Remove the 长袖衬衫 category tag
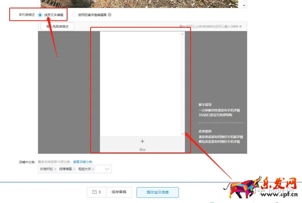The width and height of the screenshot is (302, 203). tap(55, 169)
